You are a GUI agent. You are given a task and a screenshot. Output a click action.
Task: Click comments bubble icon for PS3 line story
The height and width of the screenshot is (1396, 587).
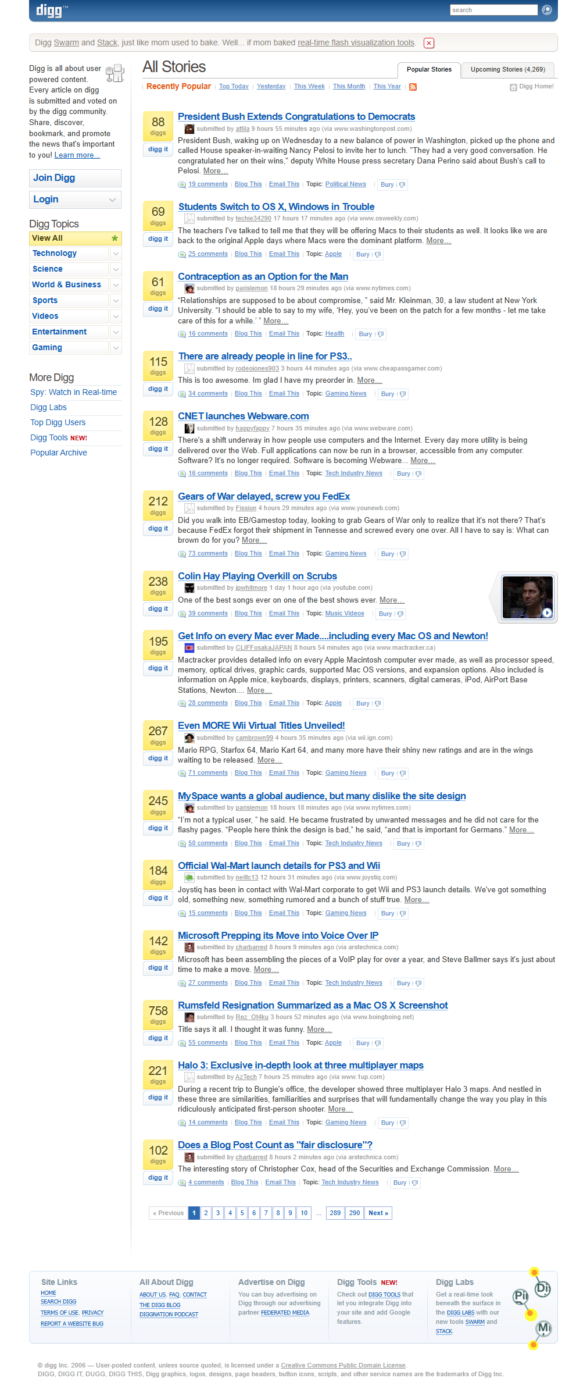point(182,394)
